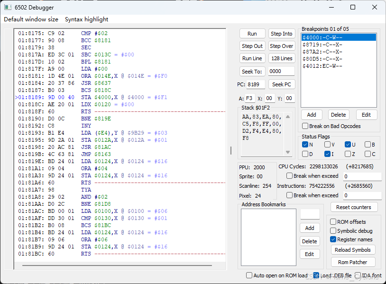Click the stack scroll up arrow
The image size is (386, 284).
287,117
